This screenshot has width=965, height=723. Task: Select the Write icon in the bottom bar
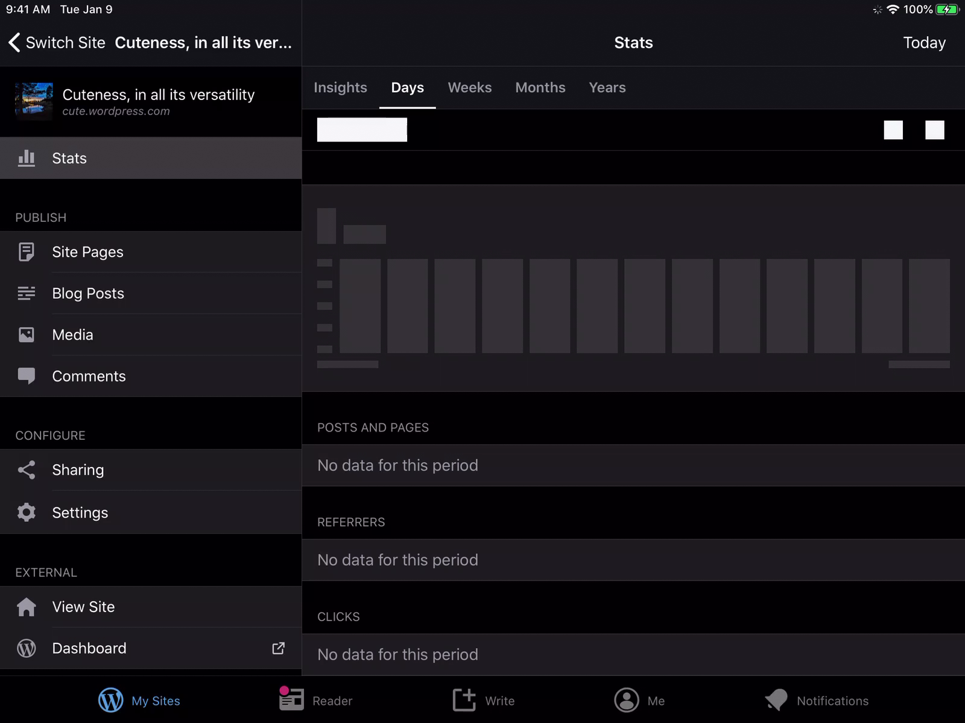[464, 700]
